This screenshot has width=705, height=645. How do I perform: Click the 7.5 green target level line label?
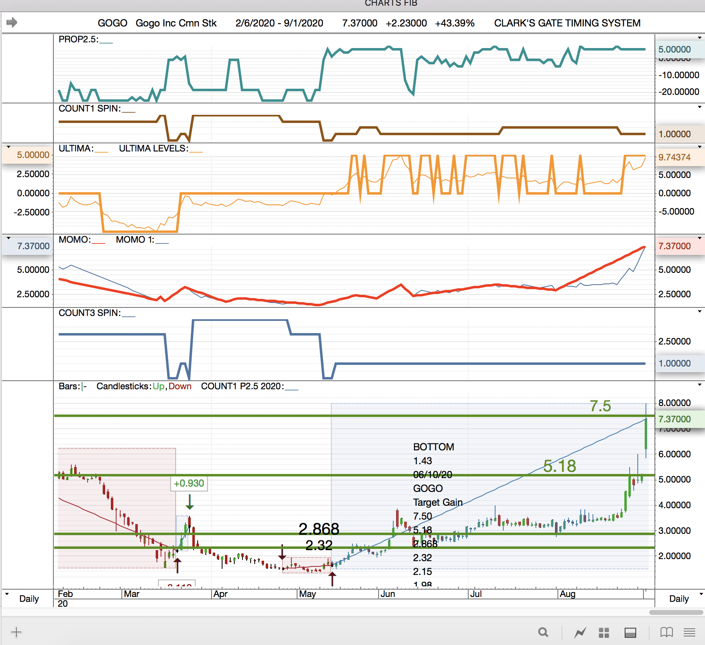tap(600, 406)
